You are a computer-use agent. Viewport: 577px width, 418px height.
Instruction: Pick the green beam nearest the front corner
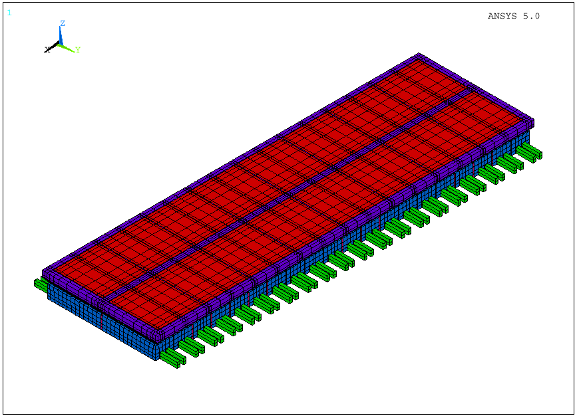[x=173, y=359]
